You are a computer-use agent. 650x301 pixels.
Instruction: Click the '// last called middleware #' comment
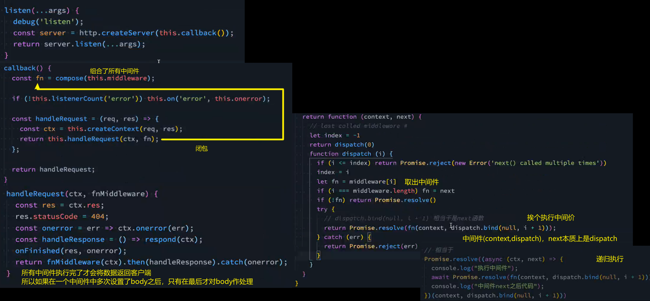358,126
